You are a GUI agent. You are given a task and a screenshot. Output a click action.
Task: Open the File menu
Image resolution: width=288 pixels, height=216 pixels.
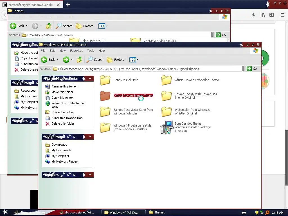(43, 51)
